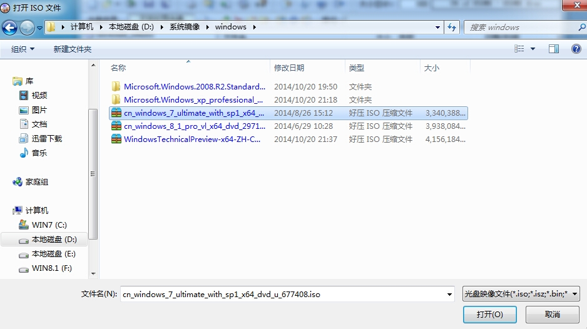Click windows segment in address breadcrumb
Screen dimensions: 587x329
[230, 27]
